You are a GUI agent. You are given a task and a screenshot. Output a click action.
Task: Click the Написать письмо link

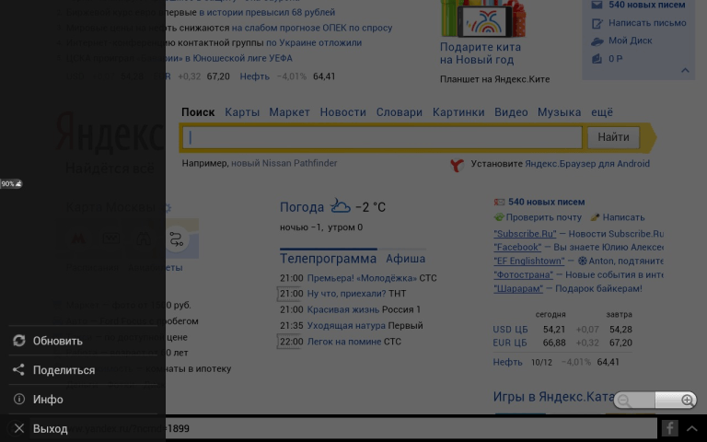(x=646, y=23)
